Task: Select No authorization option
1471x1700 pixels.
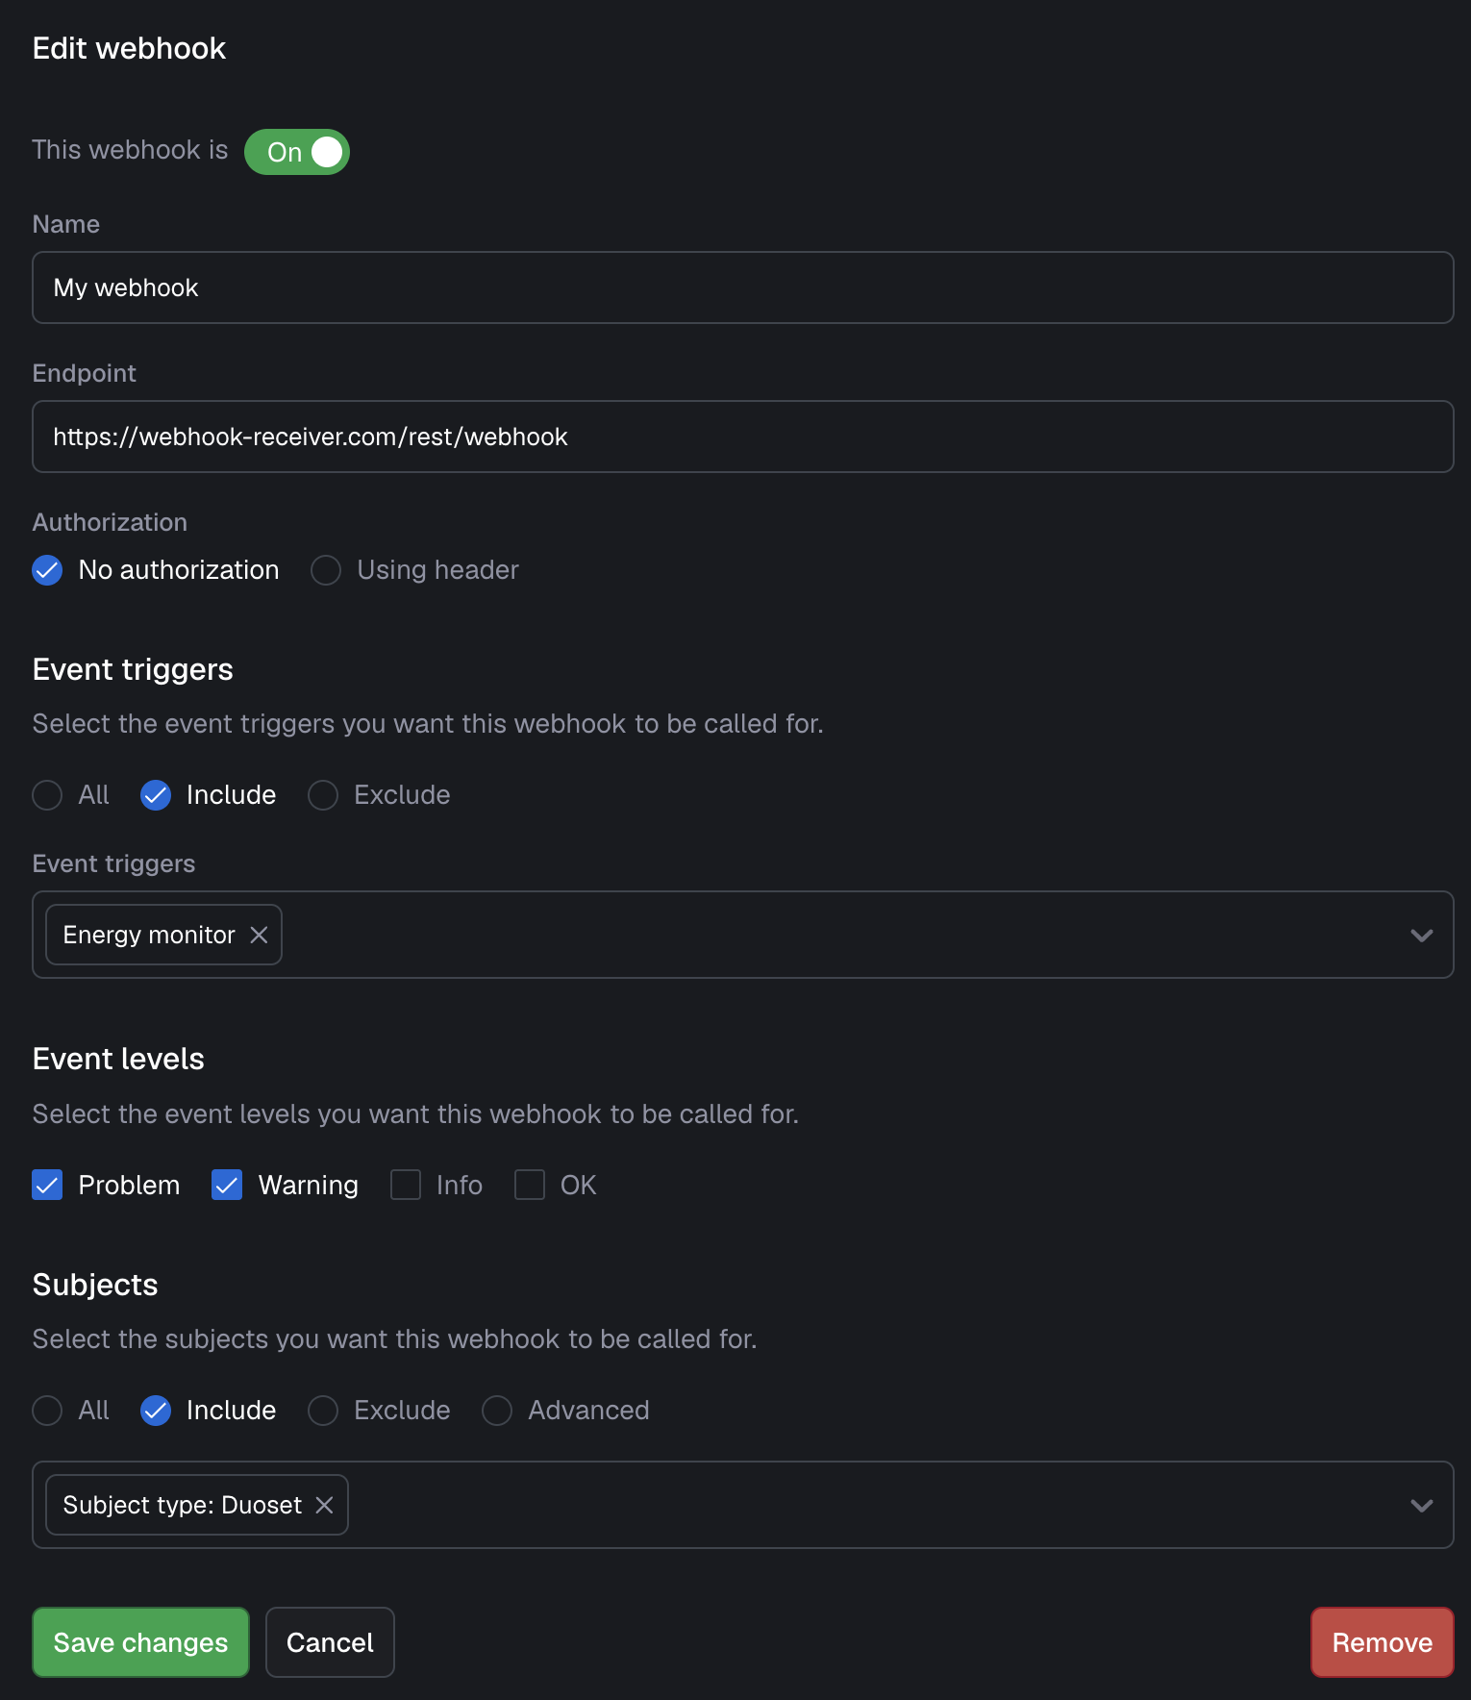Action: pos(46,570)
